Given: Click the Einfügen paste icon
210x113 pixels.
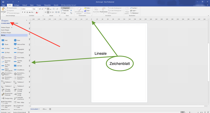Looking at the screenshot, I should pyautogui.click(x=3, y=10).
